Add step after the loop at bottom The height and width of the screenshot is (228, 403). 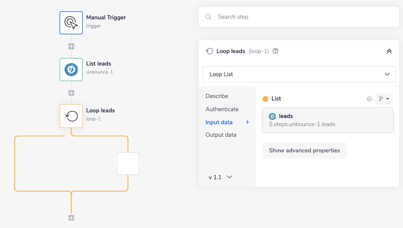(71, 218)
